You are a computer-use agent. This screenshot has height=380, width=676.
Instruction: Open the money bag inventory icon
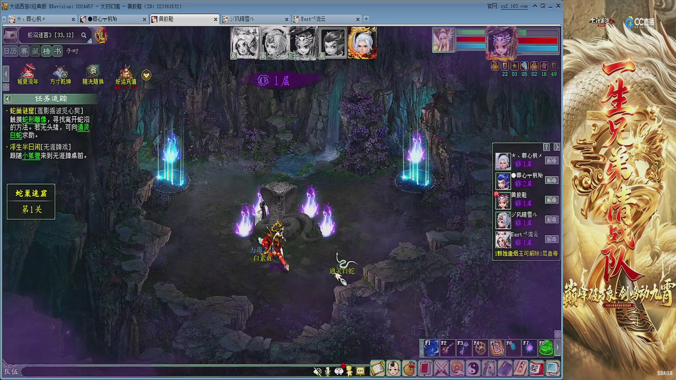pyautogui.click(x=409, y=369)
